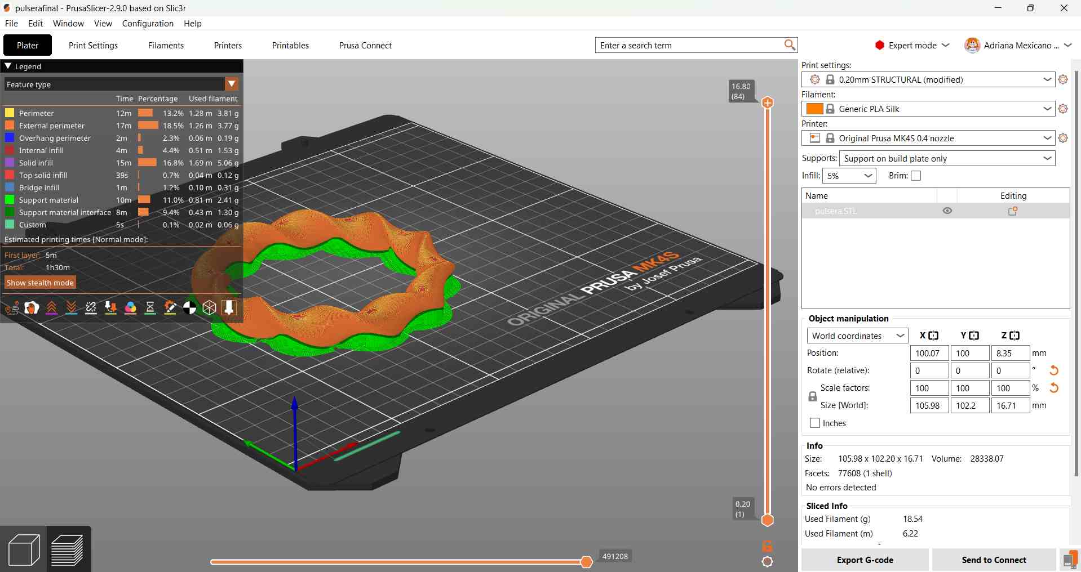Click the orange filament color swatch
The width and height of the screenshot is (1081, 572).
814,109
